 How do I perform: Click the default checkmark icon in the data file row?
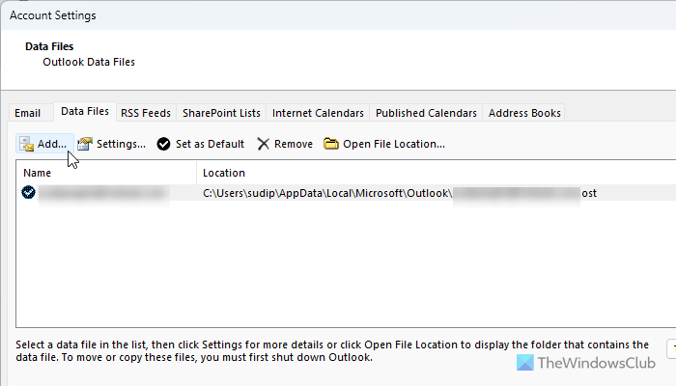point(29,193)
